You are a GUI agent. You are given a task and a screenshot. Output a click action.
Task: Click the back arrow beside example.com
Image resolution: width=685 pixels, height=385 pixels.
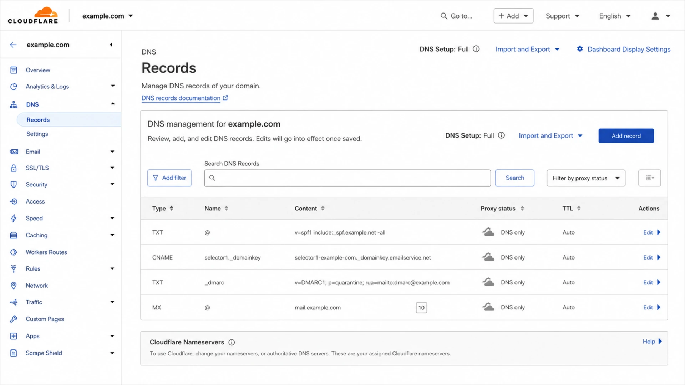(13, 45)
